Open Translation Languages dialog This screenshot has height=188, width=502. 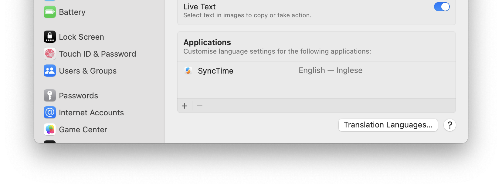388,125
